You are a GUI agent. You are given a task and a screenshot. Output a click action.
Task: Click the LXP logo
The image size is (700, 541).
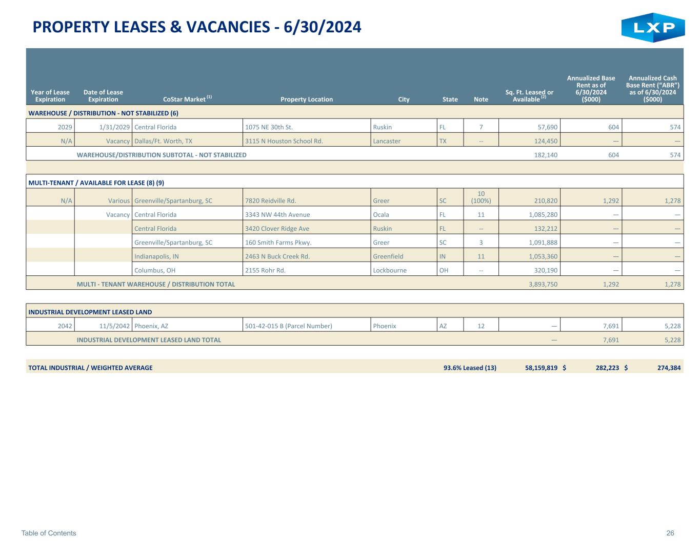[653, 28]
